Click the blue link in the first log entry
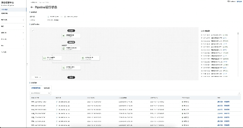The height and width of the screenshot is (128, 243). pos(225,34)
